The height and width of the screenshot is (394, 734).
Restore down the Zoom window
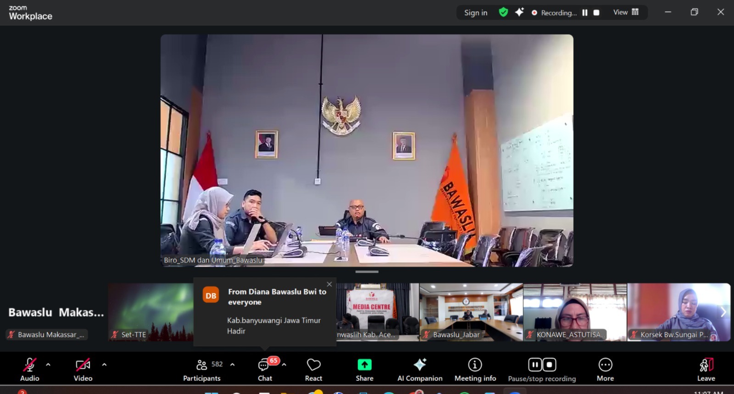[695, 12]
